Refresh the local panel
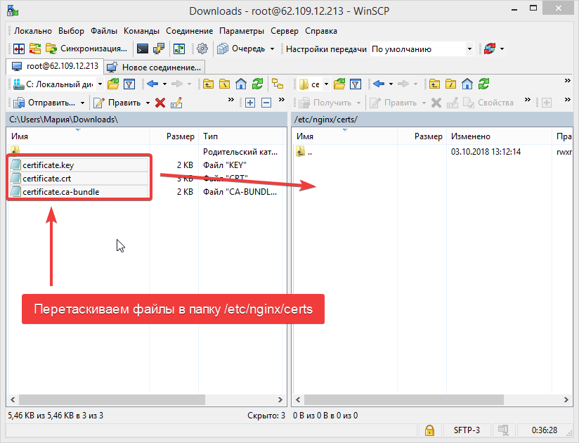The height and width of the screenshot is (443, 579). point(257,84)
